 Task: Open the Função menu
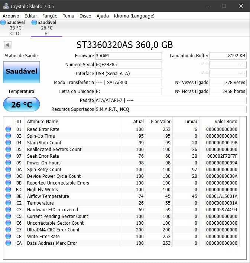50,16
